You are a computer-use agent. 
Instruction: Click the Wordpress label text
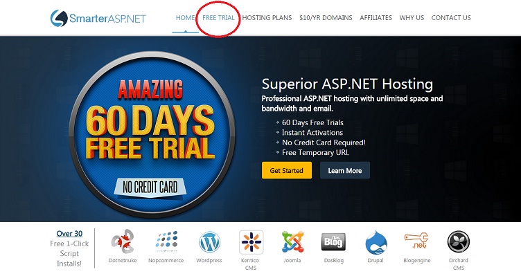[209, 260]
